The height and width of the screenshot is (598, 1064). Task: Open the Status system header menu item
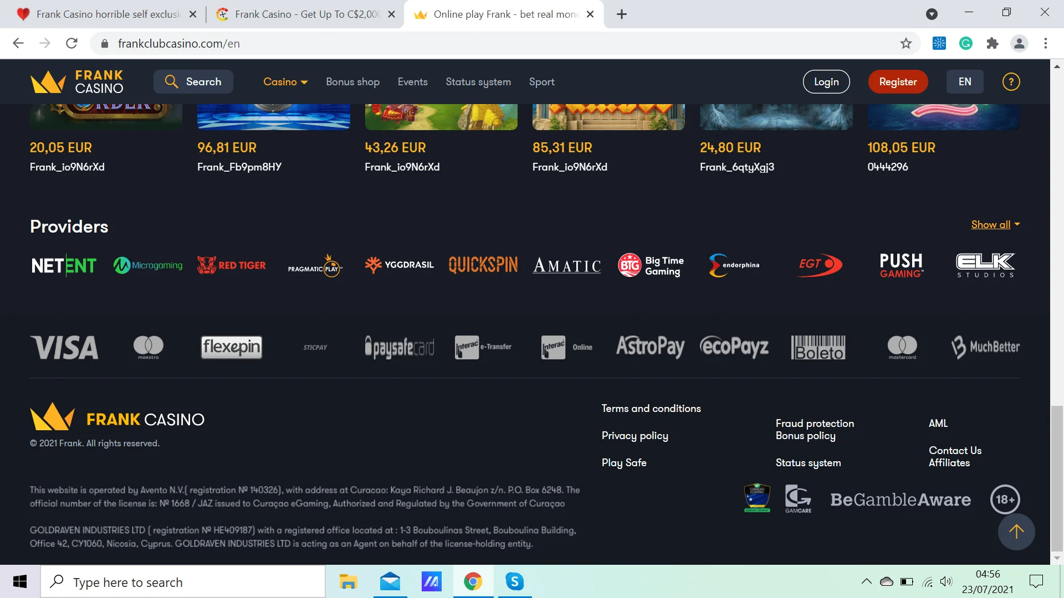(x=478, y=82)
